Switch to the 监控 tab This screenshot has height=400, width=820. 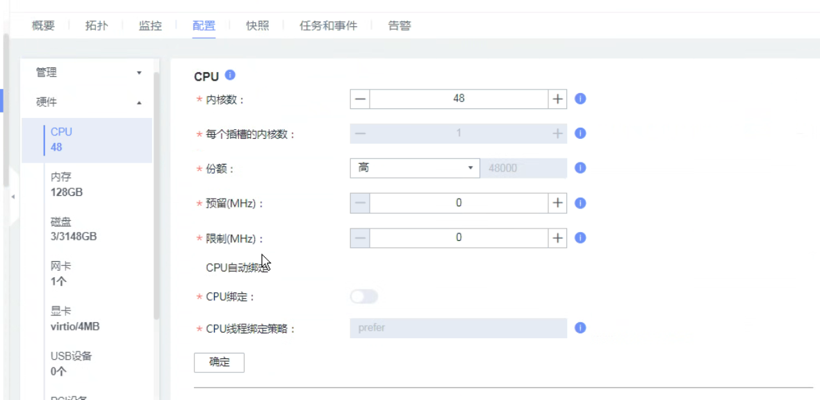tap(150, 26)
